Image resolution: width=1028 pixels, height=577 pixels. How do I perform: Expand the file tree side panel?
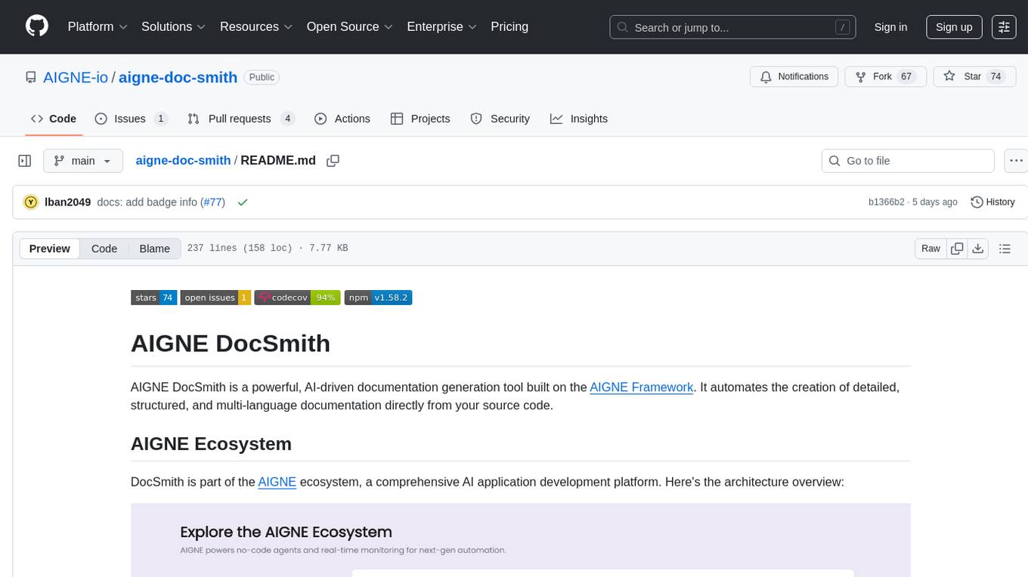25,161
